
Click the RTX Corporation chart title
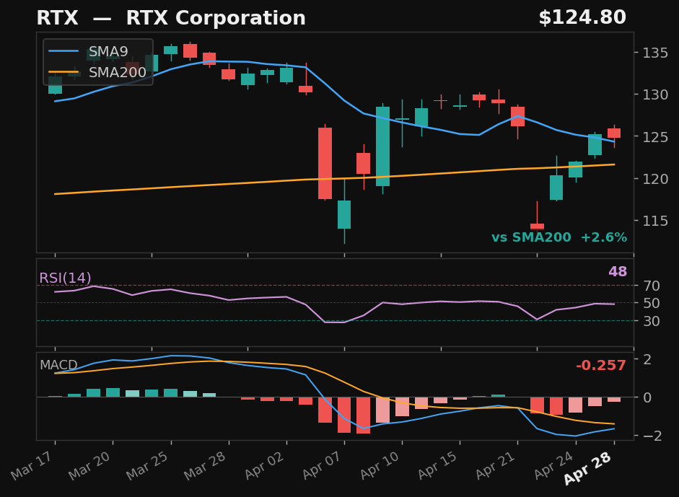pyautogui.click(x=171, y=18)
